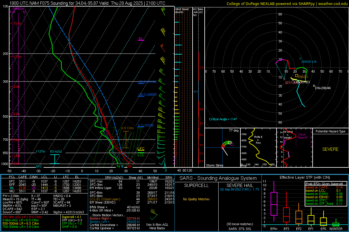Click the 'Classic Supercell' label in SR Wind panel

click(x=302, y=136)
